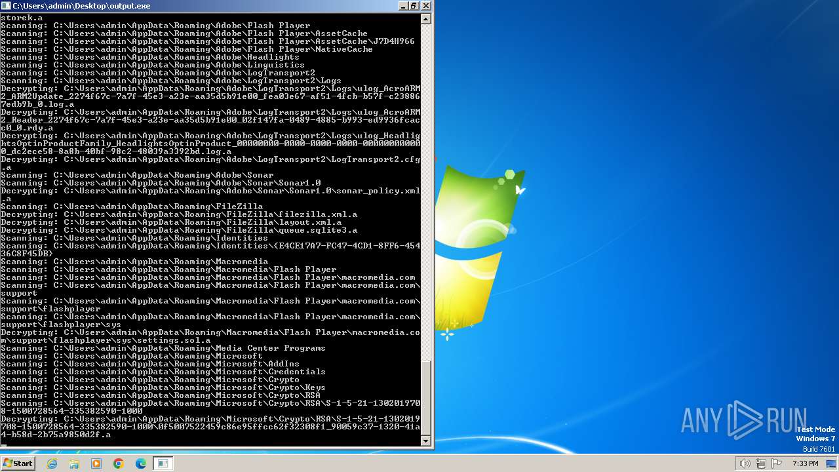839x472 pixels.
Task: Open Google Chrome from the taskbar
Action: pos(119,463)
